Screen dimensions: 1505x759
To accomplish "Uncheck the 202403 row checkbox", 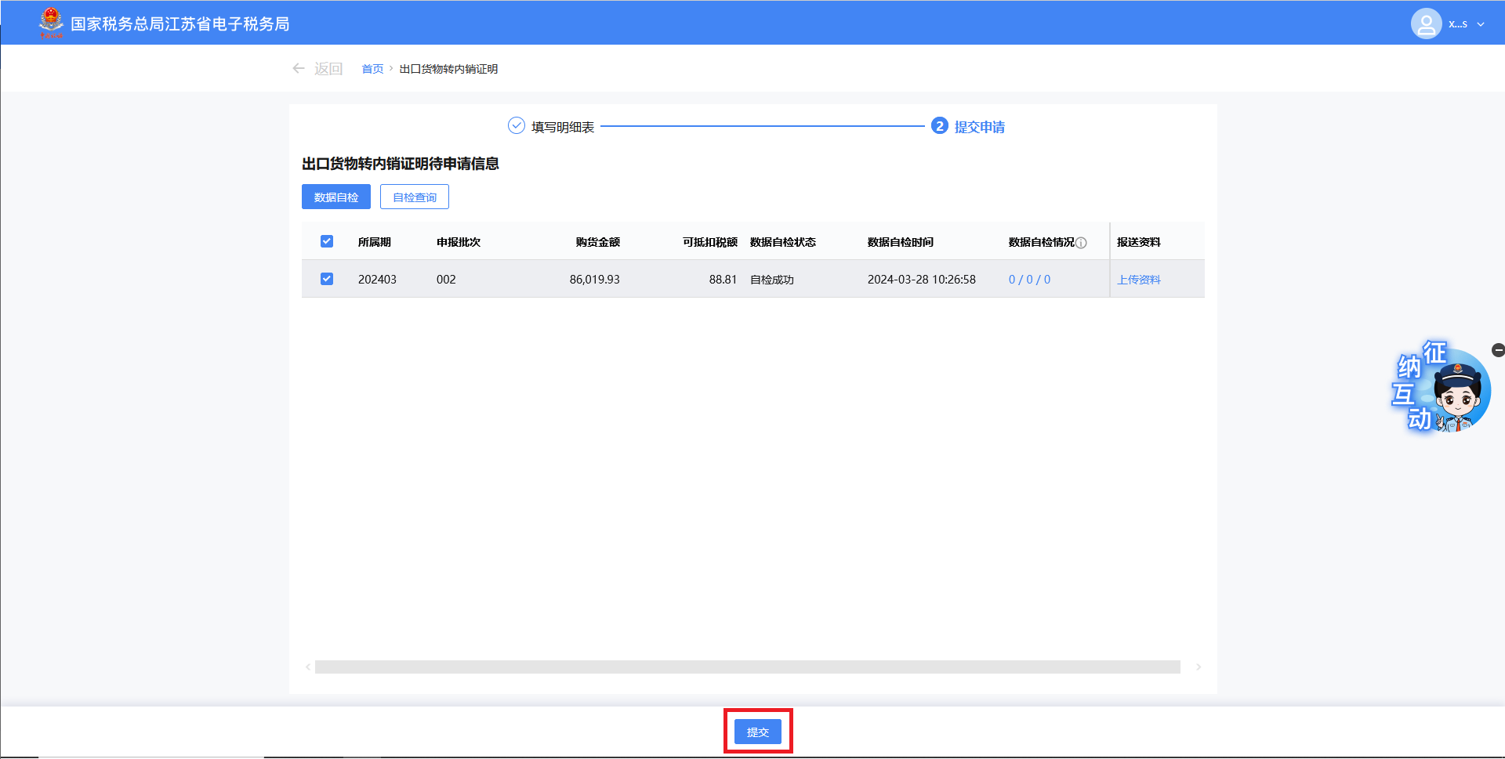I will pos(327,279).
